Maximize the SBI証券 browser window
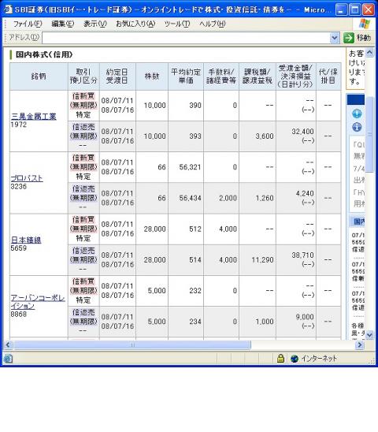 355,10
